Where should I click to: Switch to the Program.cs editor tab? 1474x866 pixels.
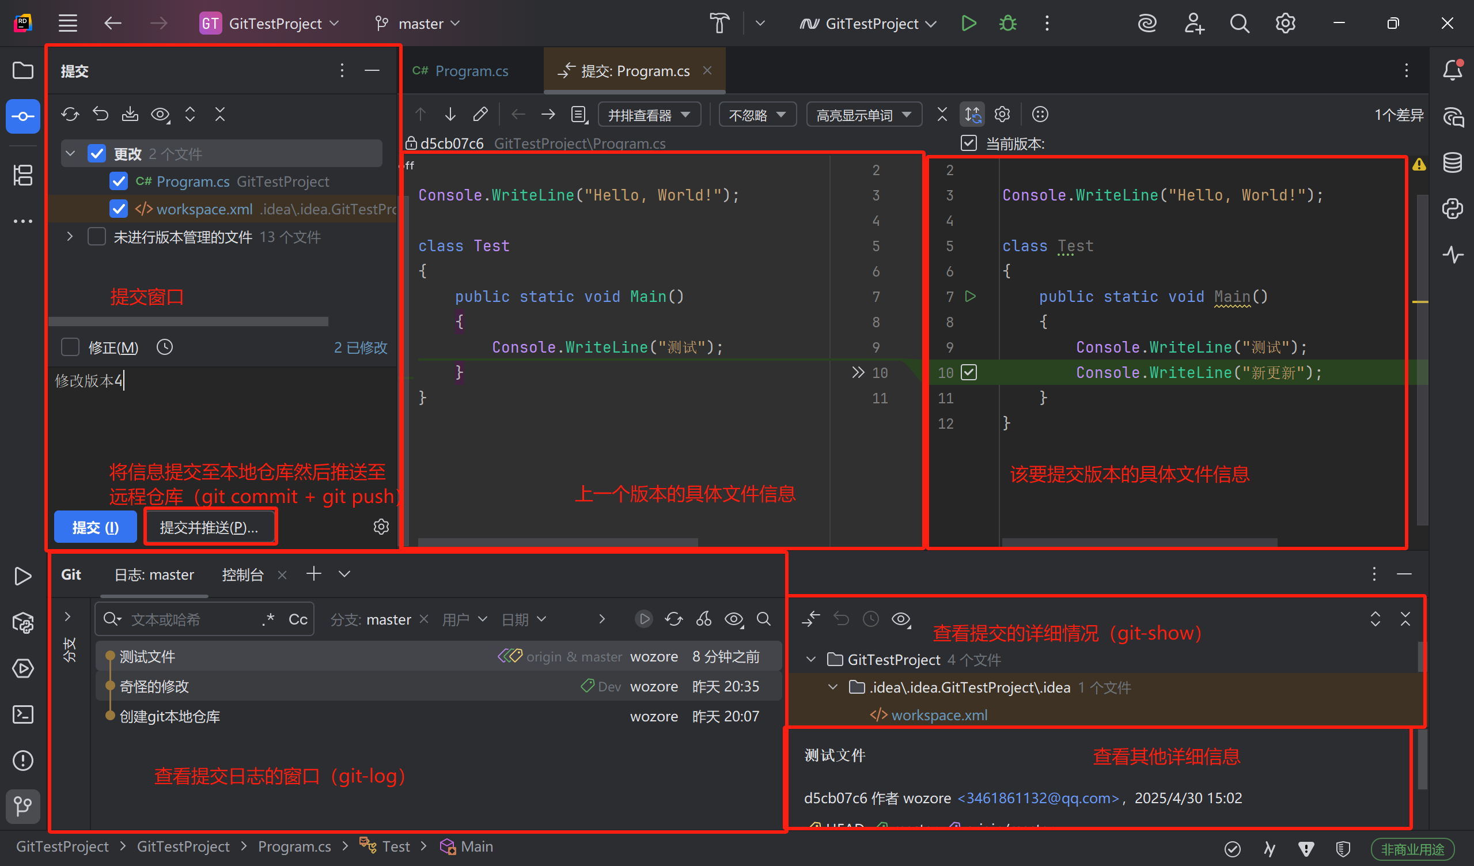(x=461, y=71)
